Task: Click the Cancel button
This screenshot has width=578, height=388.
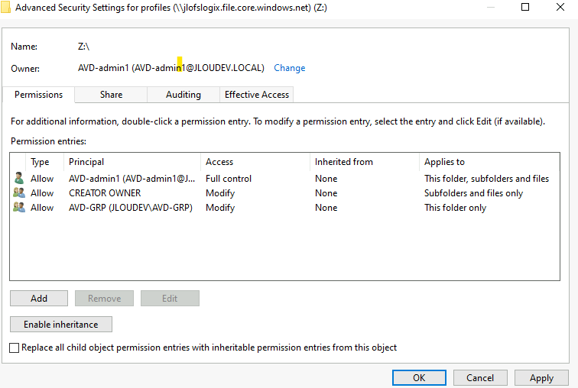Action: (480, 378)
